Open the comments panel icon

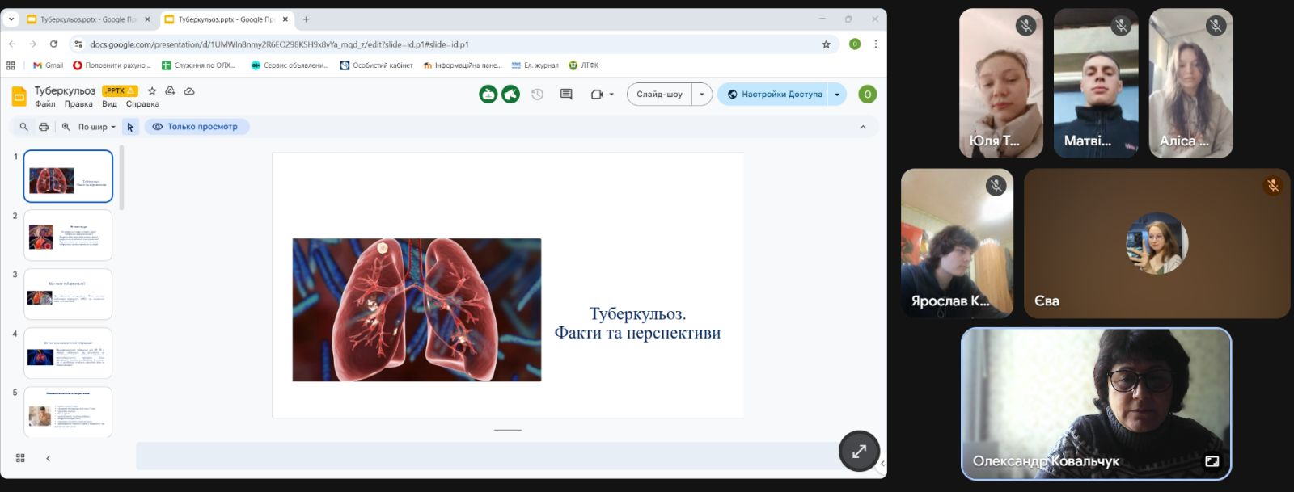[x=566, y=95]
